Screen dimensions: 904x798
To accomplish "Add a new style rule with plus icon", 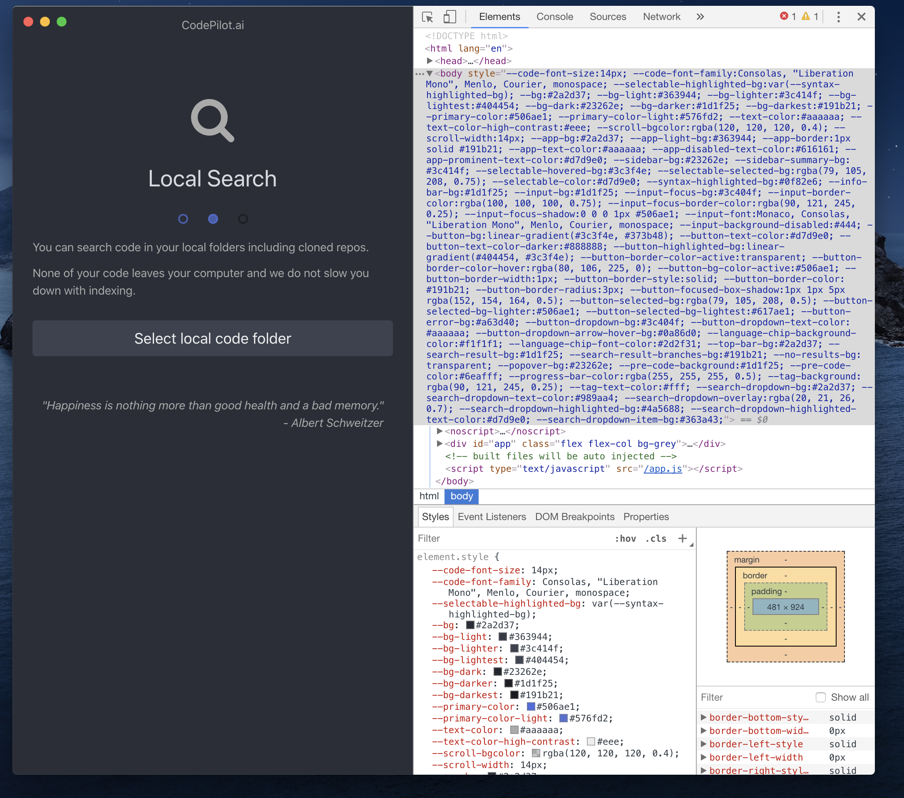I will click(683, 538).
